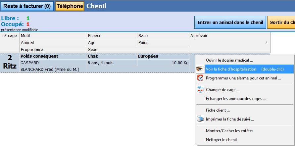The height and width of the screenshot is (146, 295).
Task: Choose 'Nettoyer le chenil' menu entry
Action: [x=221, y=140]
